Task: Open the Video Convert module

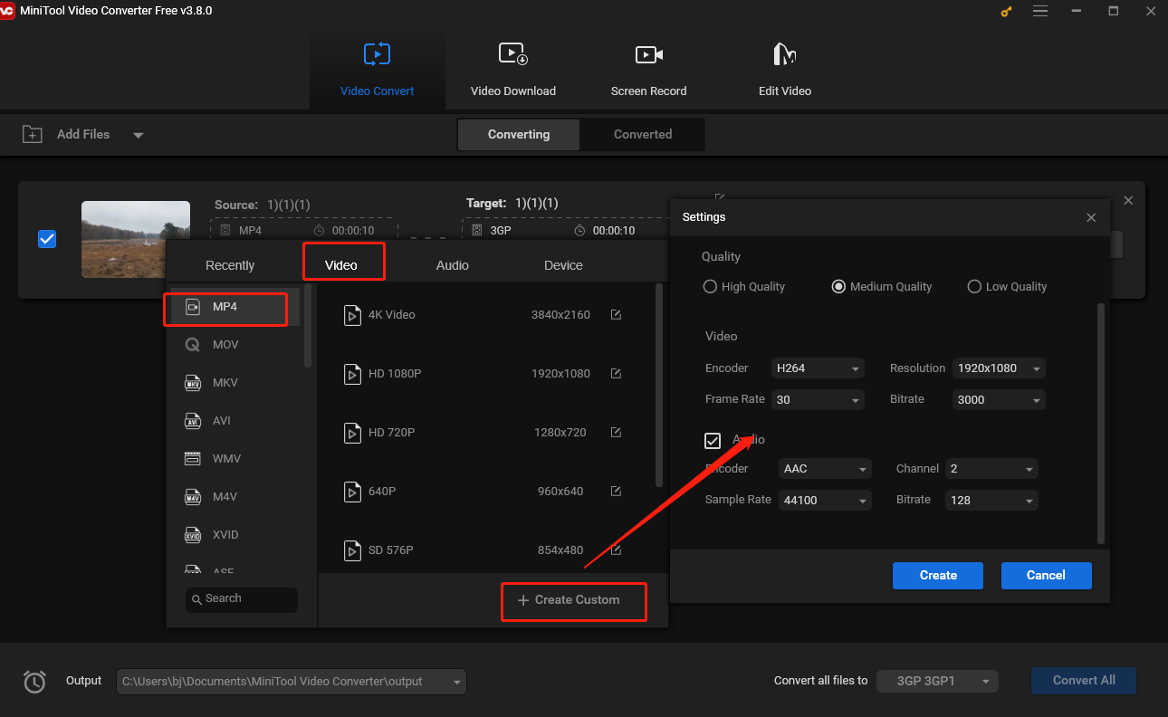Action: point(377,68)
